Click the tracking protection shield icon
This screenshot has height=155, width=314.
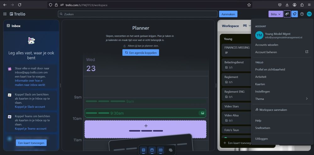pyautogui.click(x=51, y=5)
